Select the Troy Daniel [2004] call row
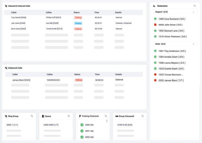 pyautogui.click(x=73, y=17)
